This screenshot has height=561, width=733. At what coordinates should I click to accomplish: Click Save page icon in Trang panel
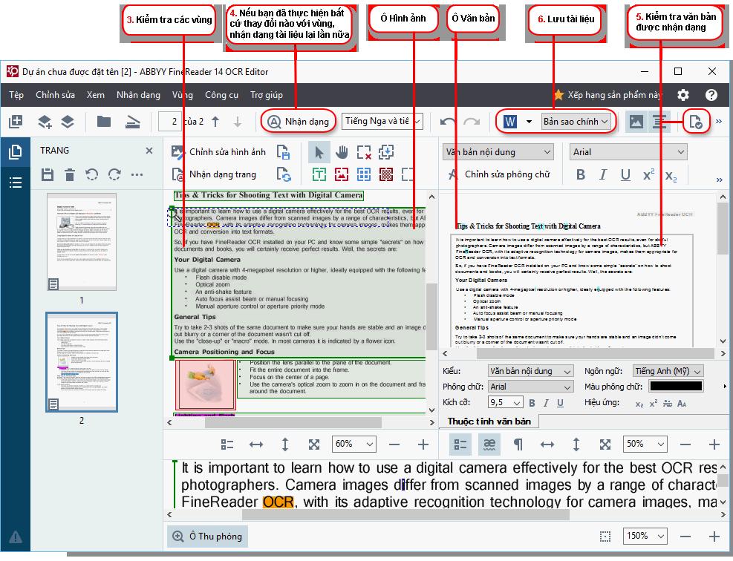coord(48,174)
